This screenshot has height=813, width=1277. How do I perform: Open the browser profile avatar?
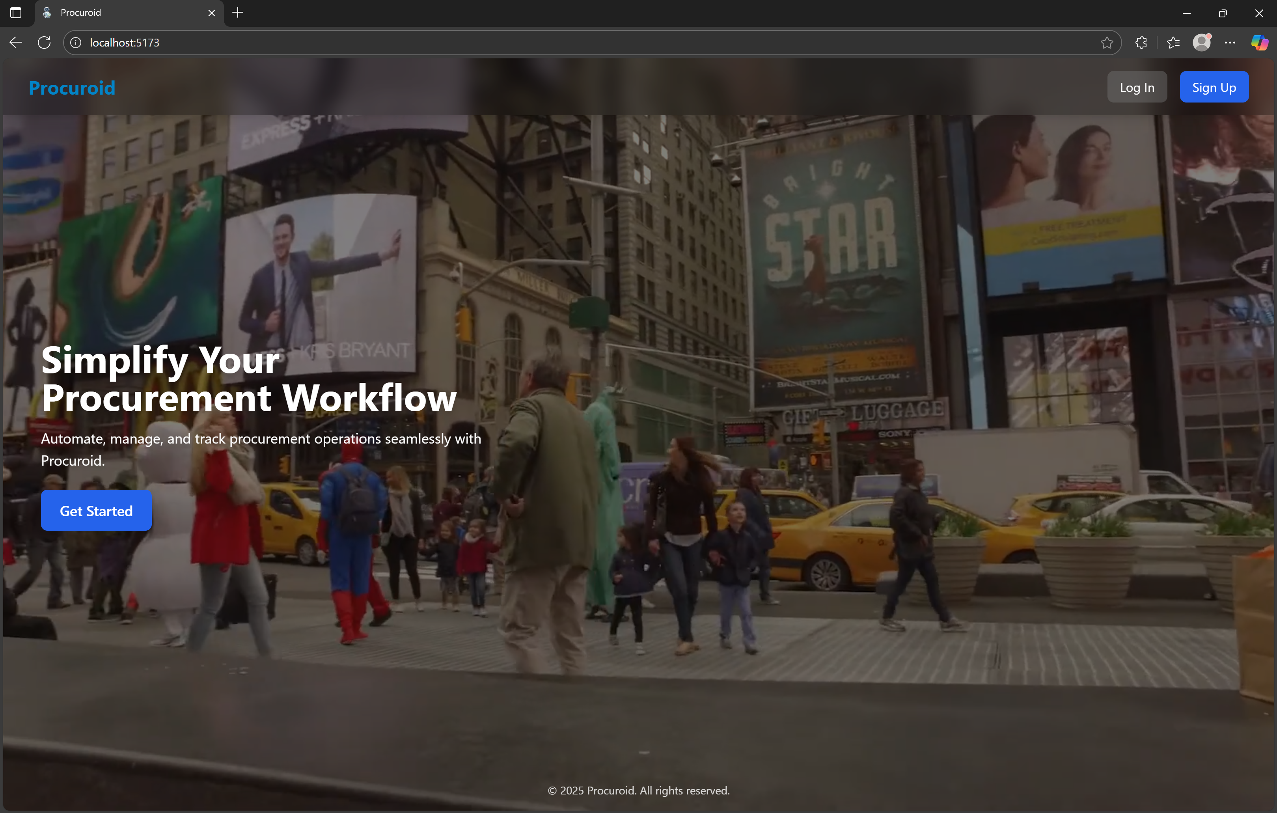(x=1202, y=43)
